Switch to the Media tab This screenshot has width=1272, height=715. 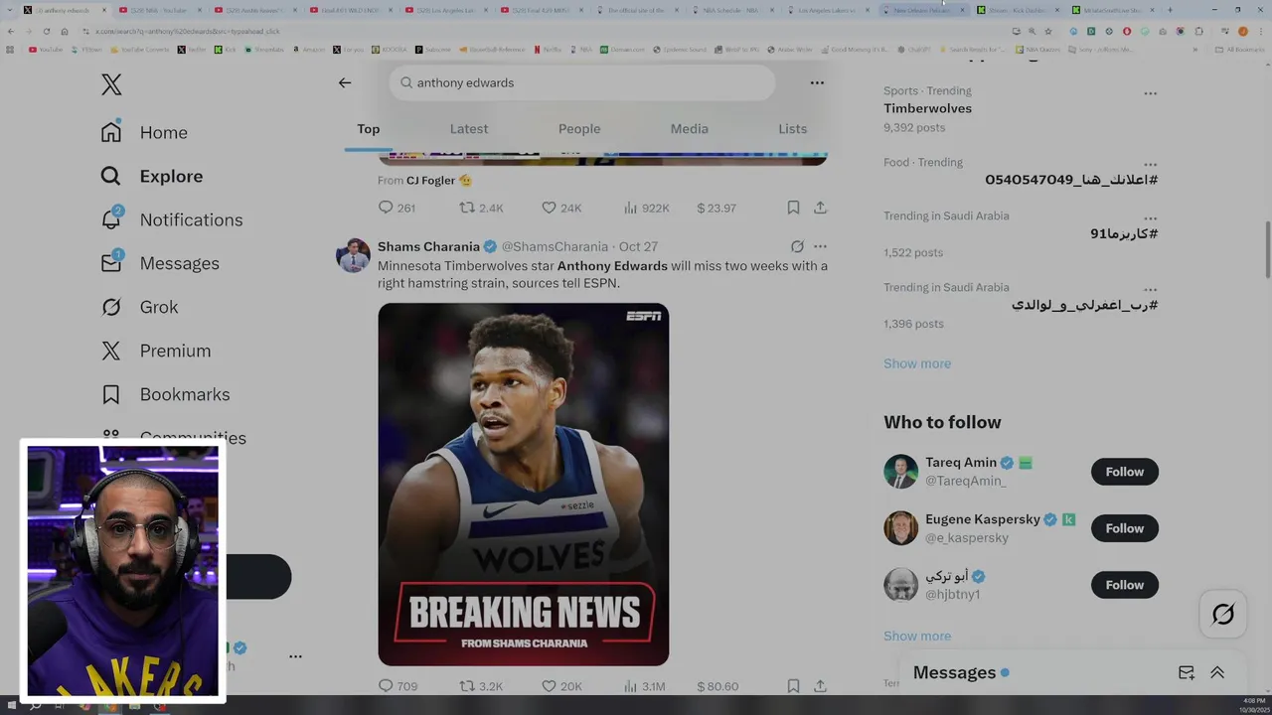(689, 129)
